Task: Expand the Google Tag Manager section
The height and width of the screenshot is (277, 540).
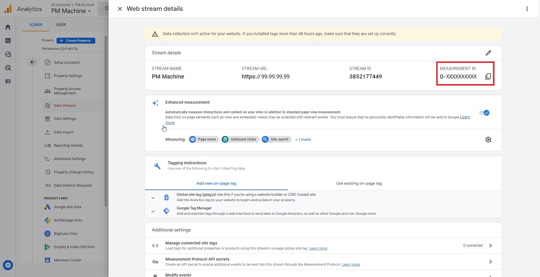Action: (x=153, y=212)
